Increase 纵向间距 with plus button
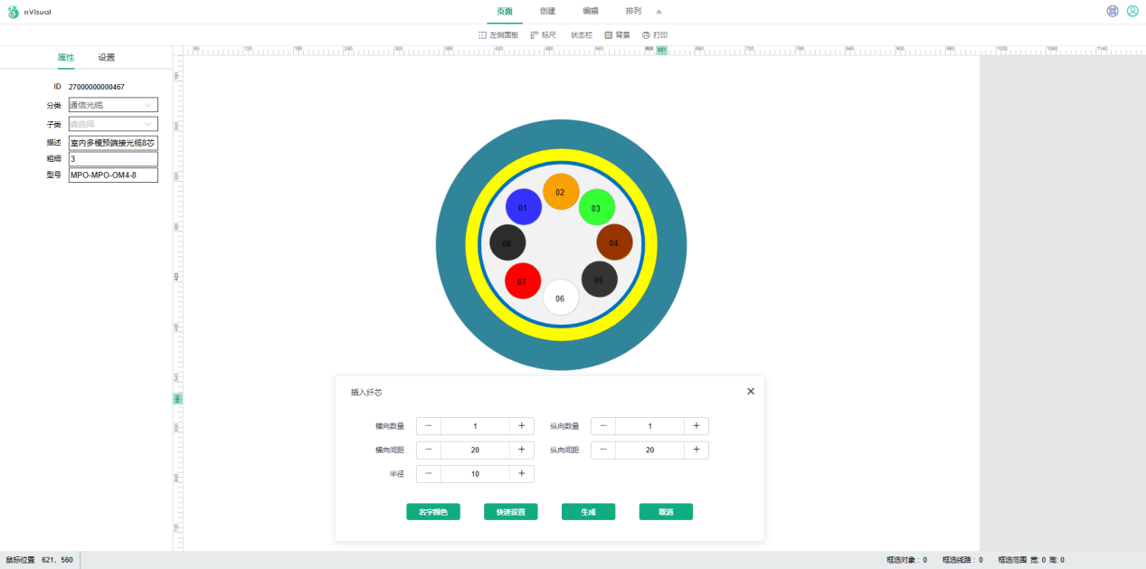The width and height of the screenshot is (1146, 569). coord(696,450)
